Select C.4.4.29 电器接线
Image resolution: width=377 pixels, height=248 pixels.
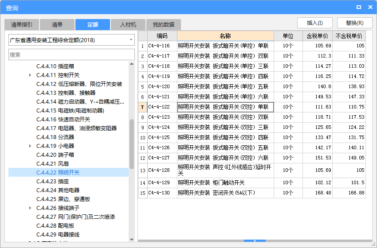coord(58,235)
